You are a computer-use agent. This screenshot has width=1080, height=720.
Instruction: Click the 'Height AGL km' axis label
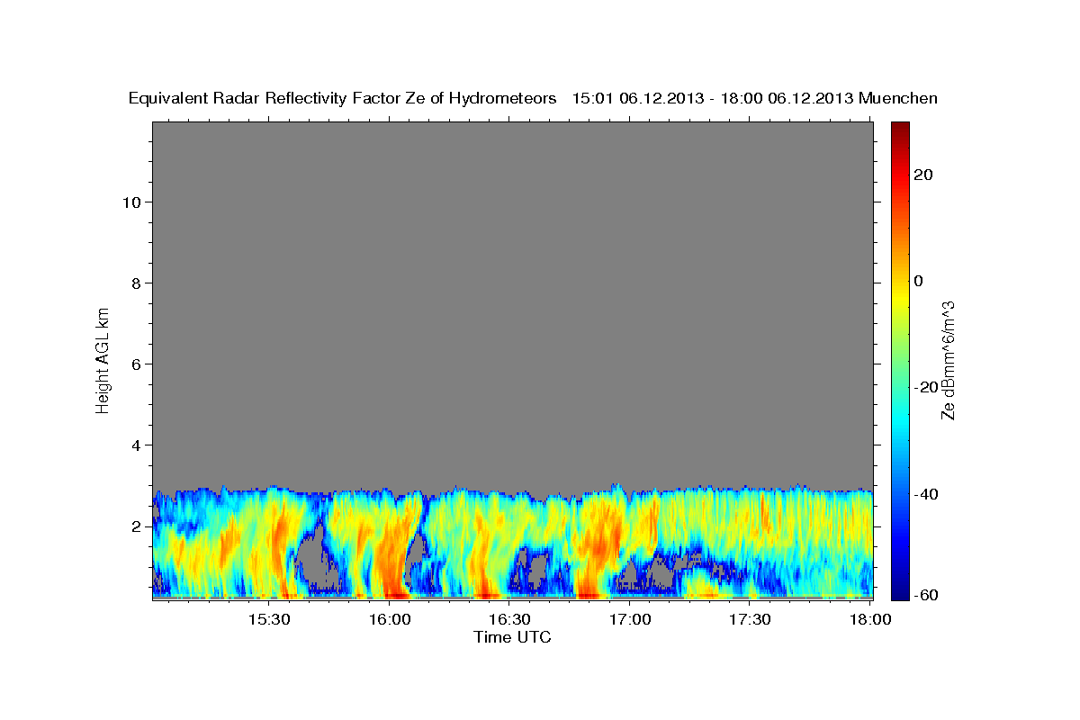click(103, 359)
